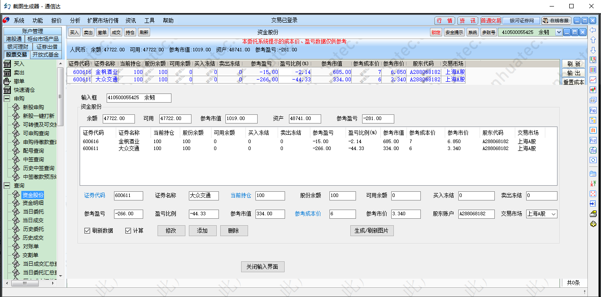Click the F12 icon in right sidebar

point(593,140)
